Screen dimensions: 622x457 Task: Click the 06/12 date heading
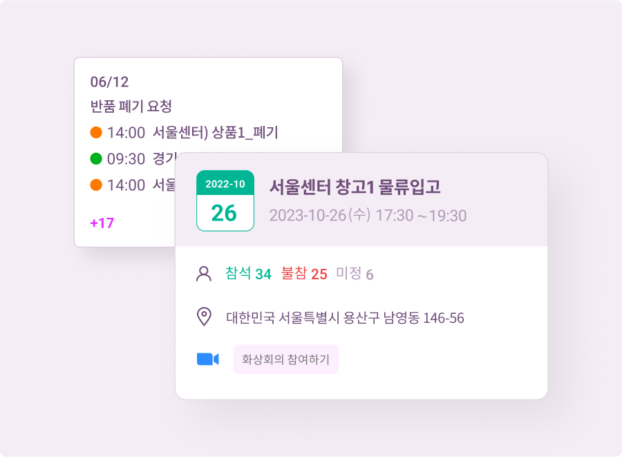(109, 82)
